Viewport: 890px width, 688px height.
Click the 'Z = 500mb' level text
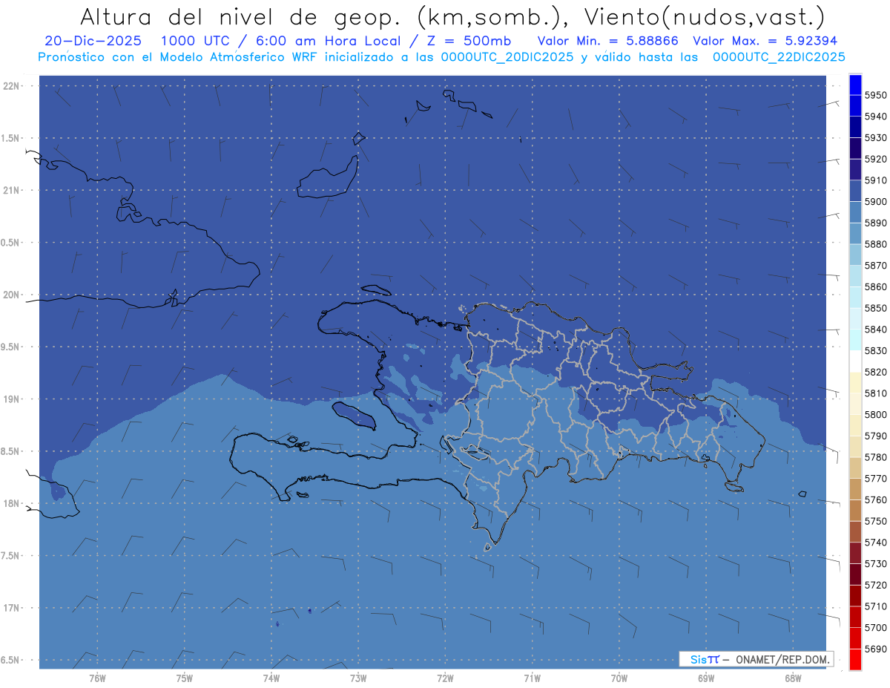pos(469,41)
